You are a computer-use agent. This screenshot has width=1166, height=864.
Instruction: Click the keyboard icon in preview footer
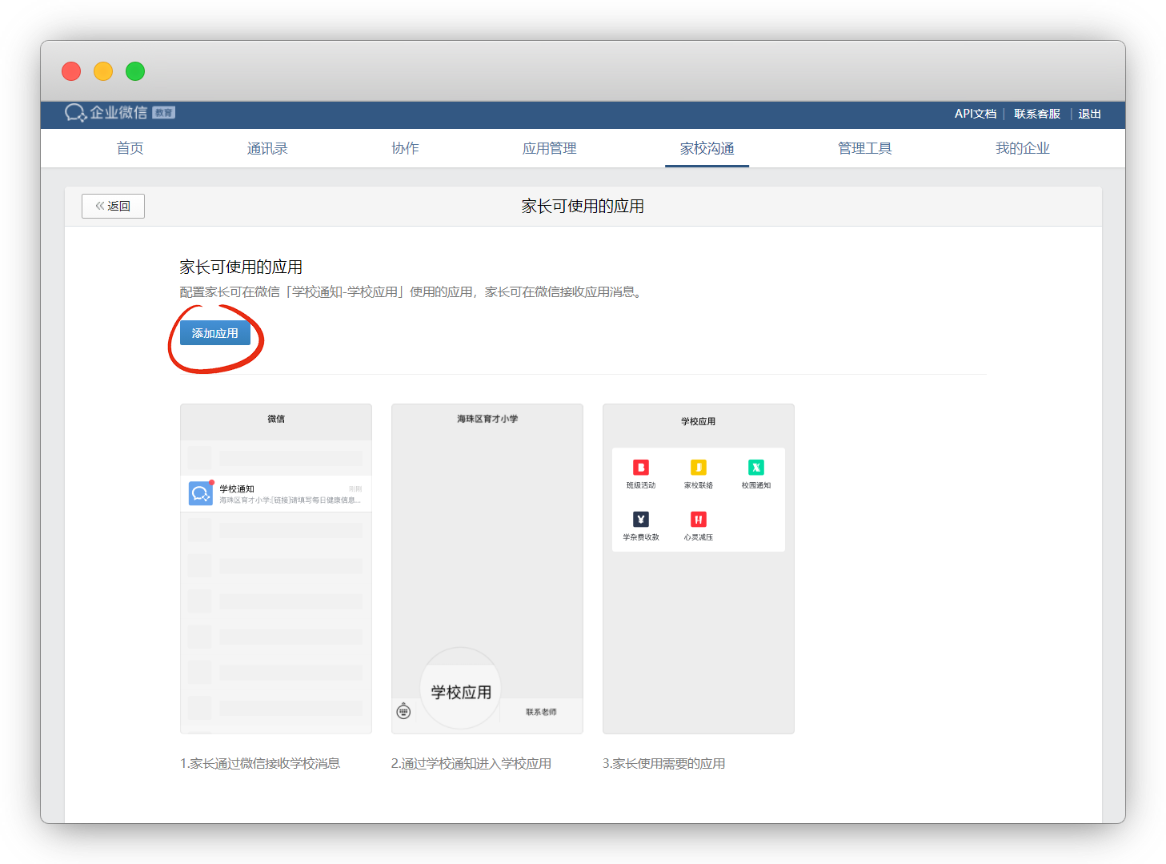404,711
